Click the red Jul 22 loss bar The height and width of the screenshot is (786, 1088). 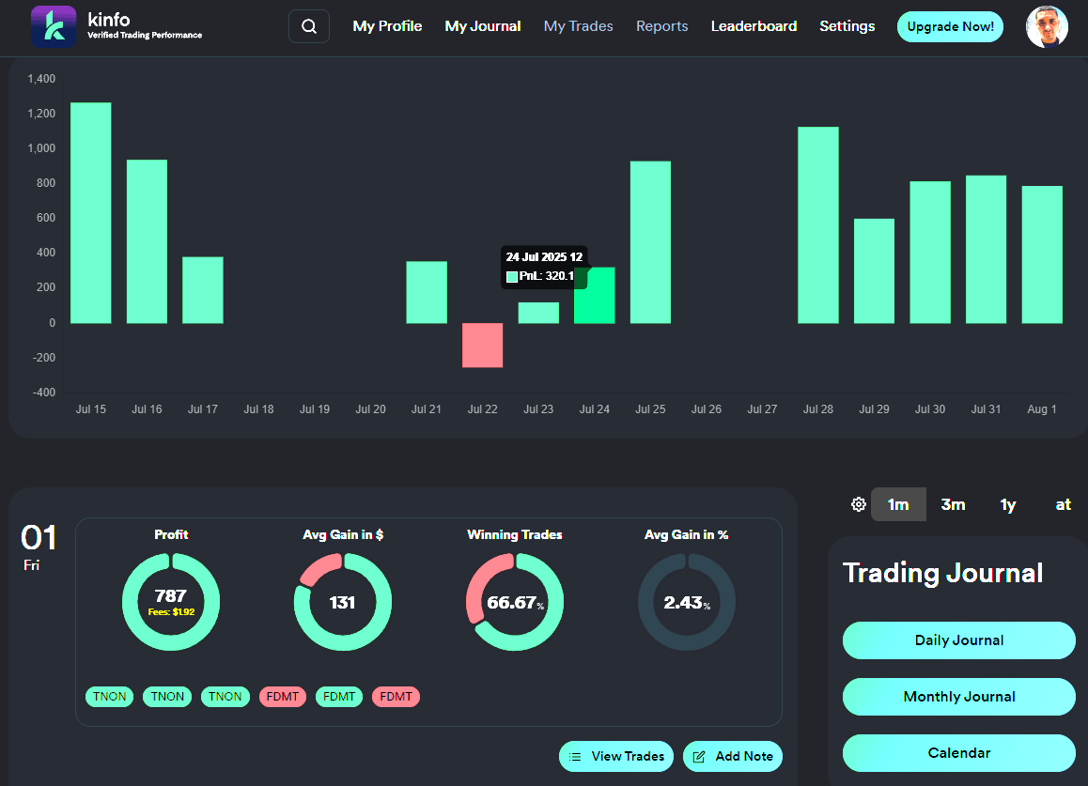point(482,345)
